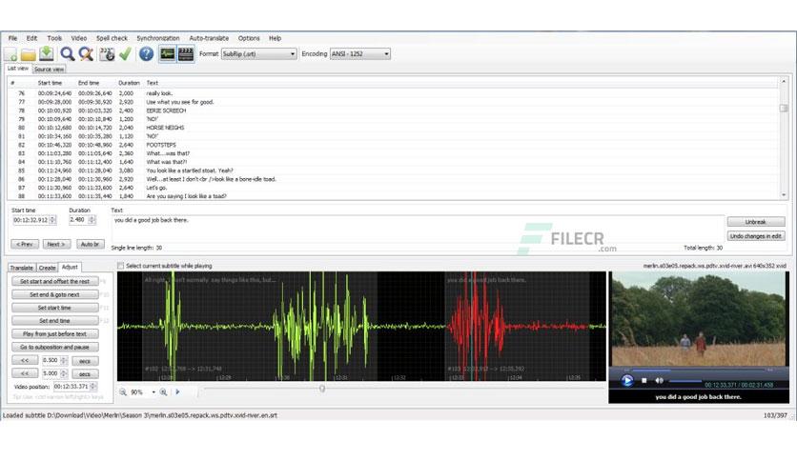
Task: Click waveform position slider handle
Action: pyautogui.click(x=321, y=389)
